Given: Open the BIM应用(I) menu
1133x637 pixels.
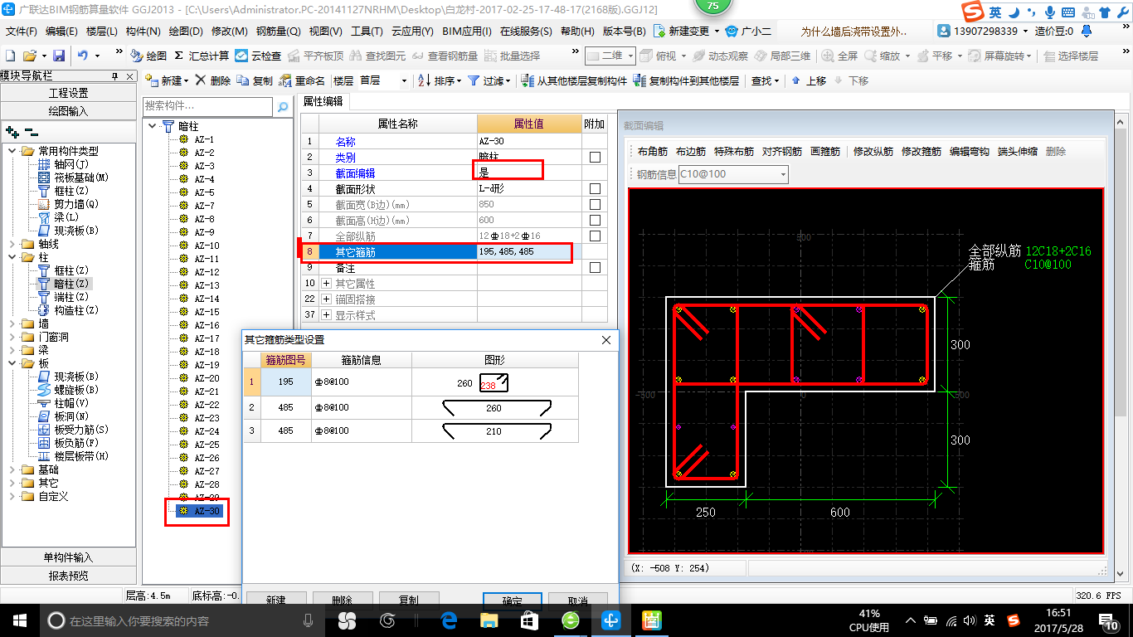Looking at the screenshot, I should coord(467,32).
